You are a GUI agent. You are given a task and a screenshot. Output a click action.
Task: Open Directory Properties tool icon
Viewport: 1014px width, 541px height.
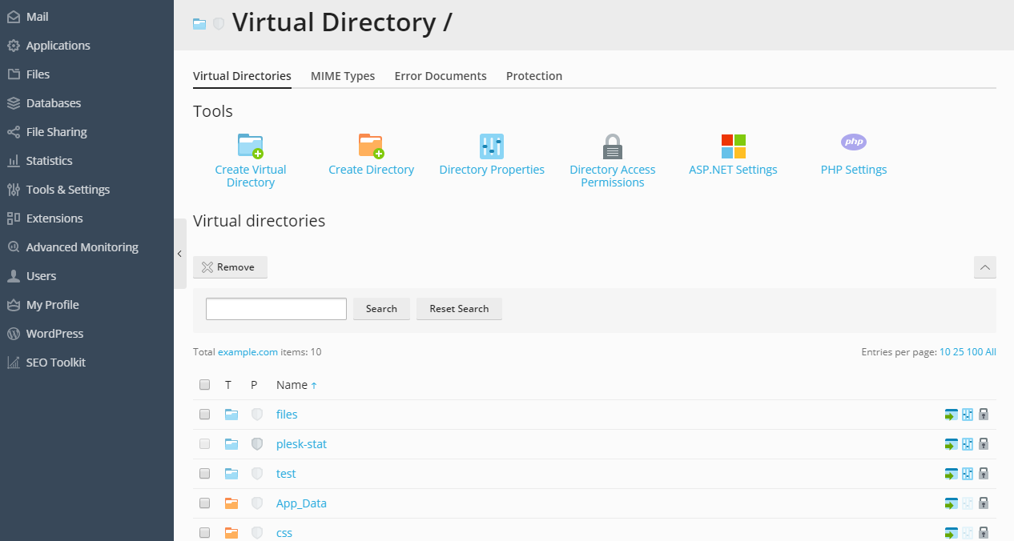(x=492, y=146)
